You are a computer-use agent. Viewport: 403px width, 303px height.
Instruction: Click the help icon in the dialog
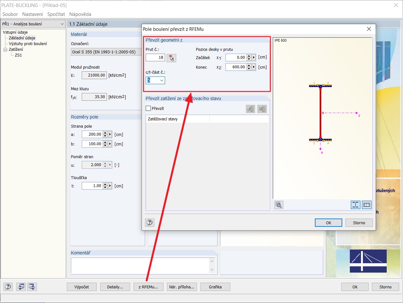[x=149, y=223]
